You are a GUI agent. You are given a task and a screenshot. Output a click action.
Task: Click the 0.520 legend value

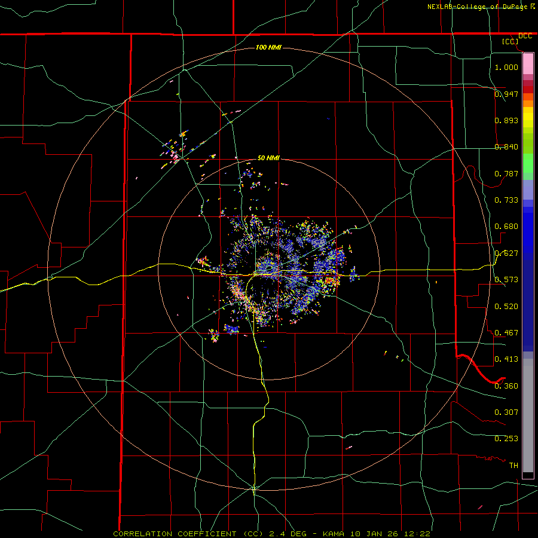506,306
